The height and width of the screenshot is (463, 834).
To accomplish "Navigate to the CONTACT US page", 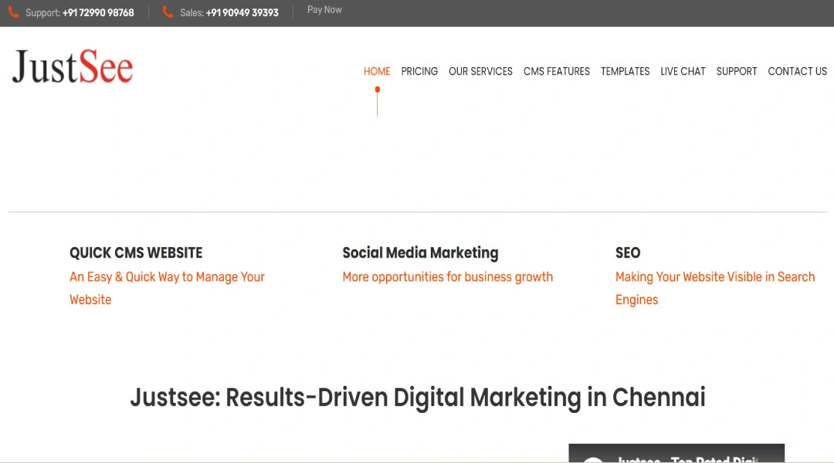I will pyautogui.click(x=797, y=71).
